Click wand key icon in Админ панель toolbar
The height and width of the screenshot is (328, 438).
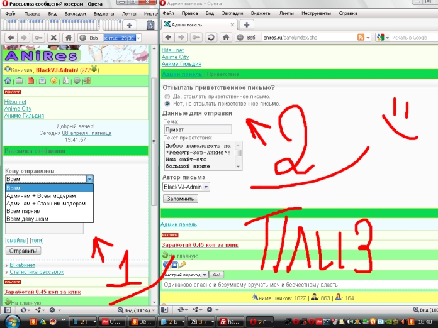click(x=196, y=37)
